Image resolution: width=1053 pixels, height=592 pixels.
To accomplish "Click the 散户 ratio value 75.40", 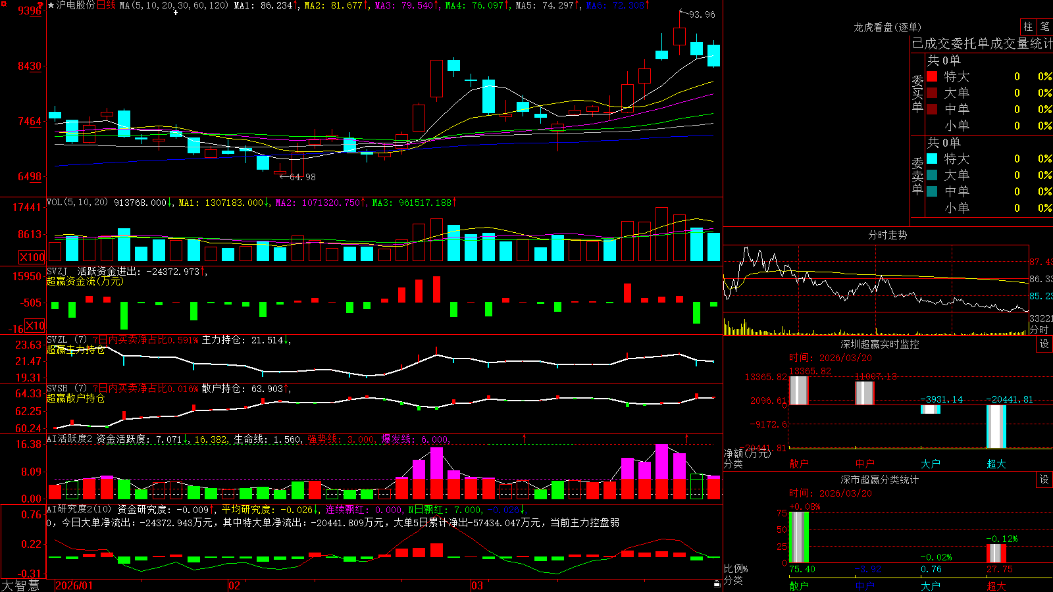I will pyautogui.click(x=802, y=569).
